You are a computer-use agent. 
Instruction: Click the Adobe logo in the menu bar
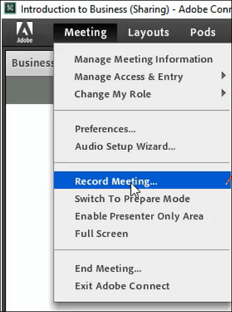pos(25,33)
